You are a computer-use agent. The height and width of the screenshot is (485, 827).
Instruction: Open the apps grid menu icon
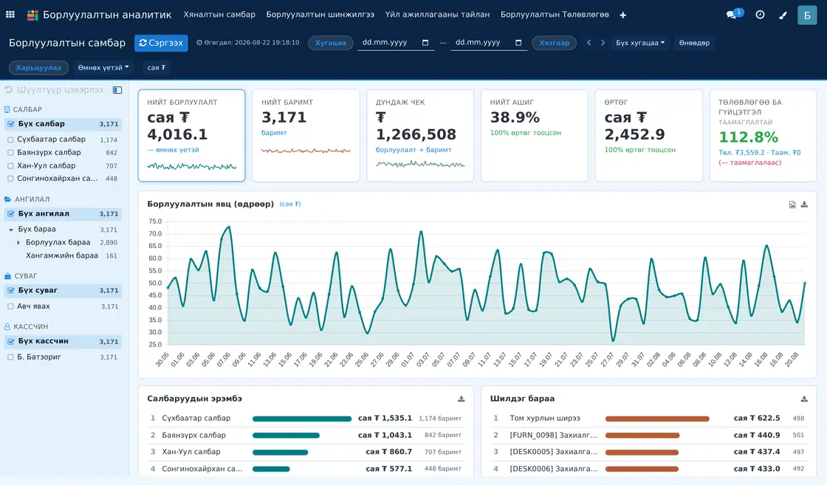[10, 15]
